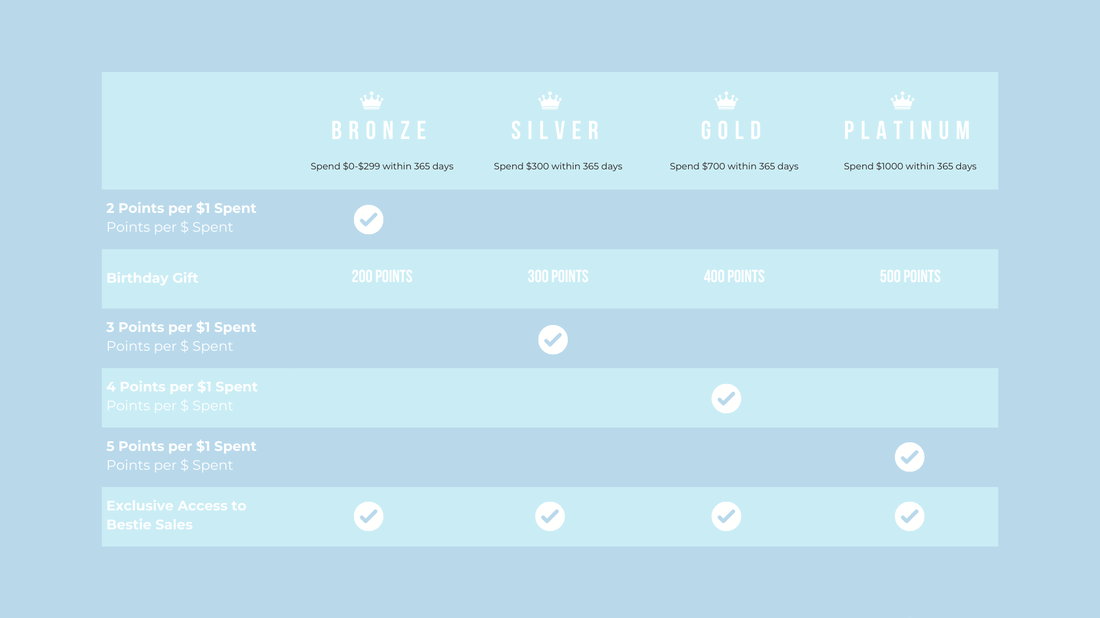
Task: Click the 200 POINTS birthday gift value
Action: tap(382, 277)
